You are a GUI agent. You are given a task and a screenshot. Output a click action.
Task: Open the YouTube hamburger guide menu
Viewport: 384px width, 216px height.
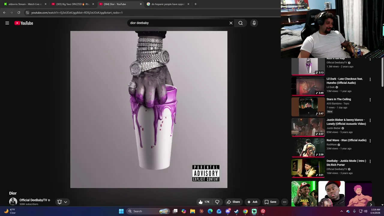pyautogui.click(x=7, y=23)
